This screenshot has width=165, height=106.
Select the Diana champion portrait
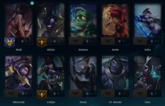tap(83, 72)
